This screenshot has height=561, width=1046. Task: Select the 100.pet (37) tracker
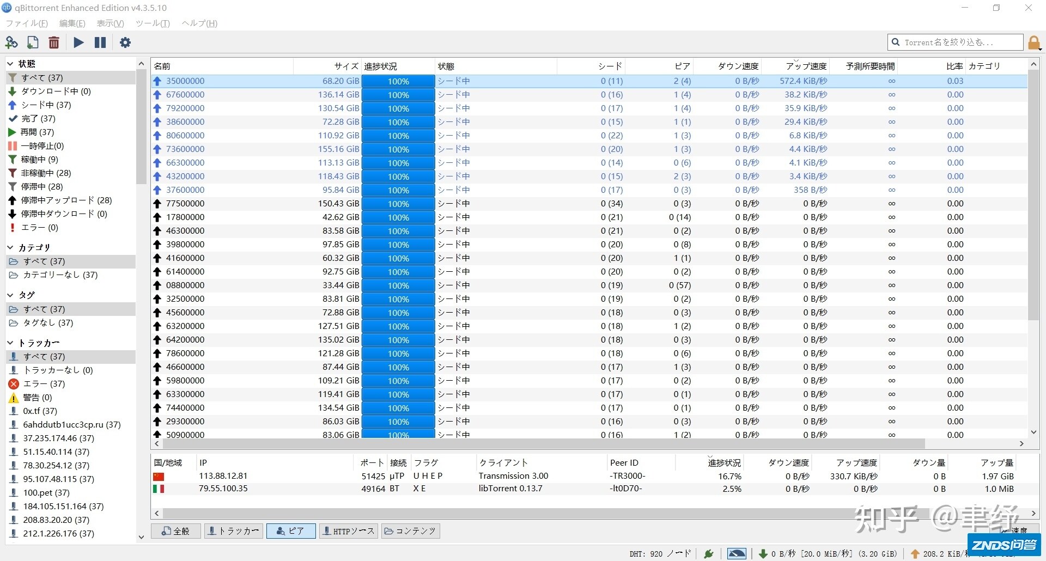coord(71,493)
